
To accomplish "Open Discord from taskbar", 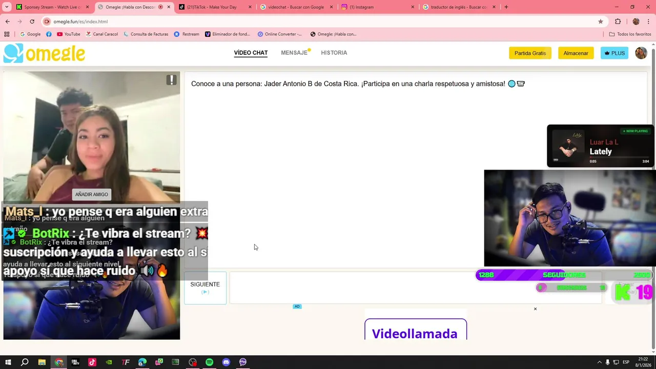I will pyautogui.click(x=226, y=362).
